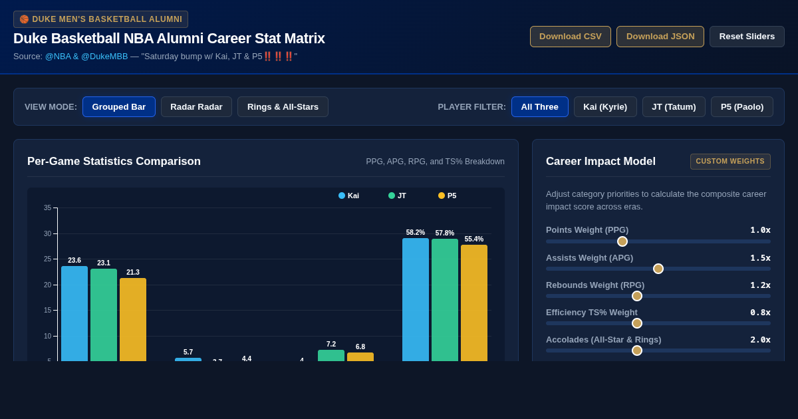This screenshot has width=798, height=419.
Task: Click JT's 7.2 rebounds bar
Action: click(331, 356)
